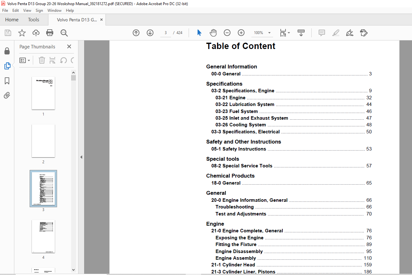412x275 pixels.
Task: Go to the next page arrow
Action: coord(150,33)
